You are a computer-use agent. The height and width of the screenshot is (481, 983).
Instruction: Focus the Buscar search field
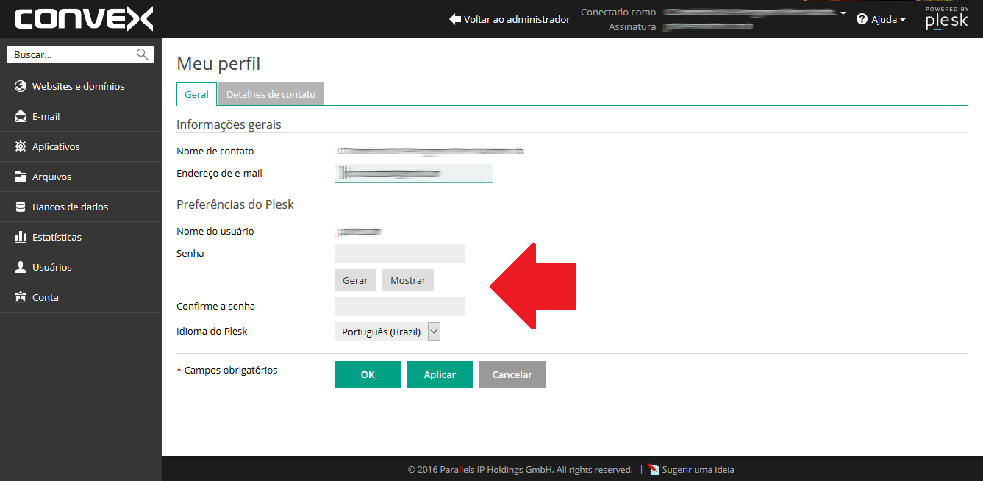[74, 54]
